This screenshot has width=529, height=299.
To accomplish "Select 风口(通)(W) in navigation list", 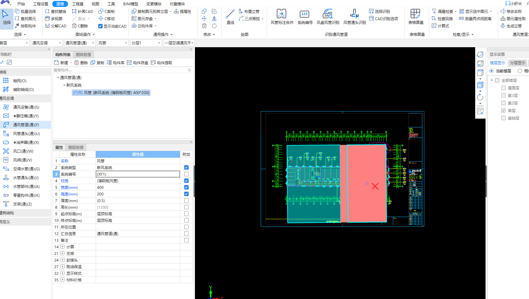I will point(25,151).
